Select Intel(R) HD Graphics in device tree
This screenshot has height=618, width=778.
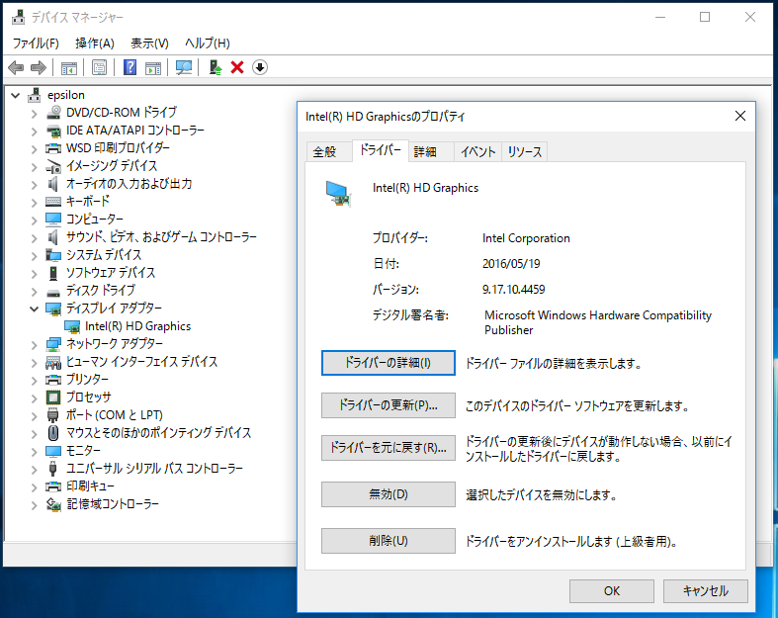pyautogui.click(x=137, y=325)
